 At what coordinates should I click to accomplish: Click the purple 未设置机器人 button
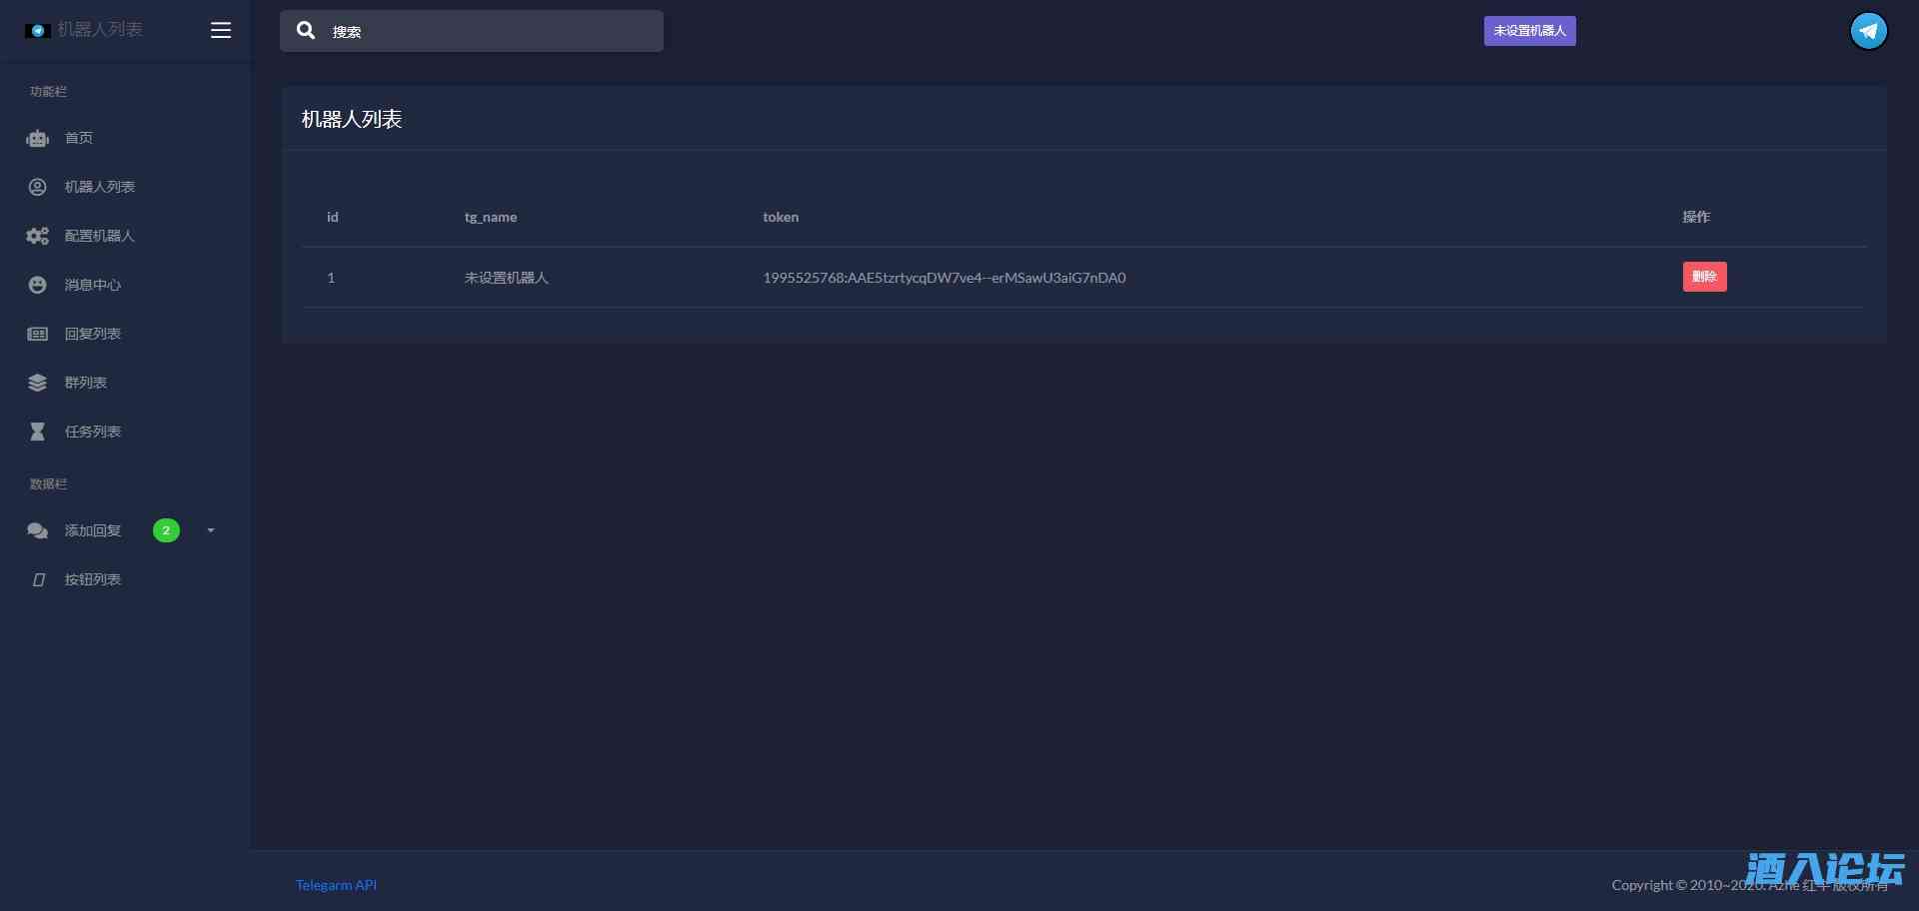click(x=1529, y=31)
